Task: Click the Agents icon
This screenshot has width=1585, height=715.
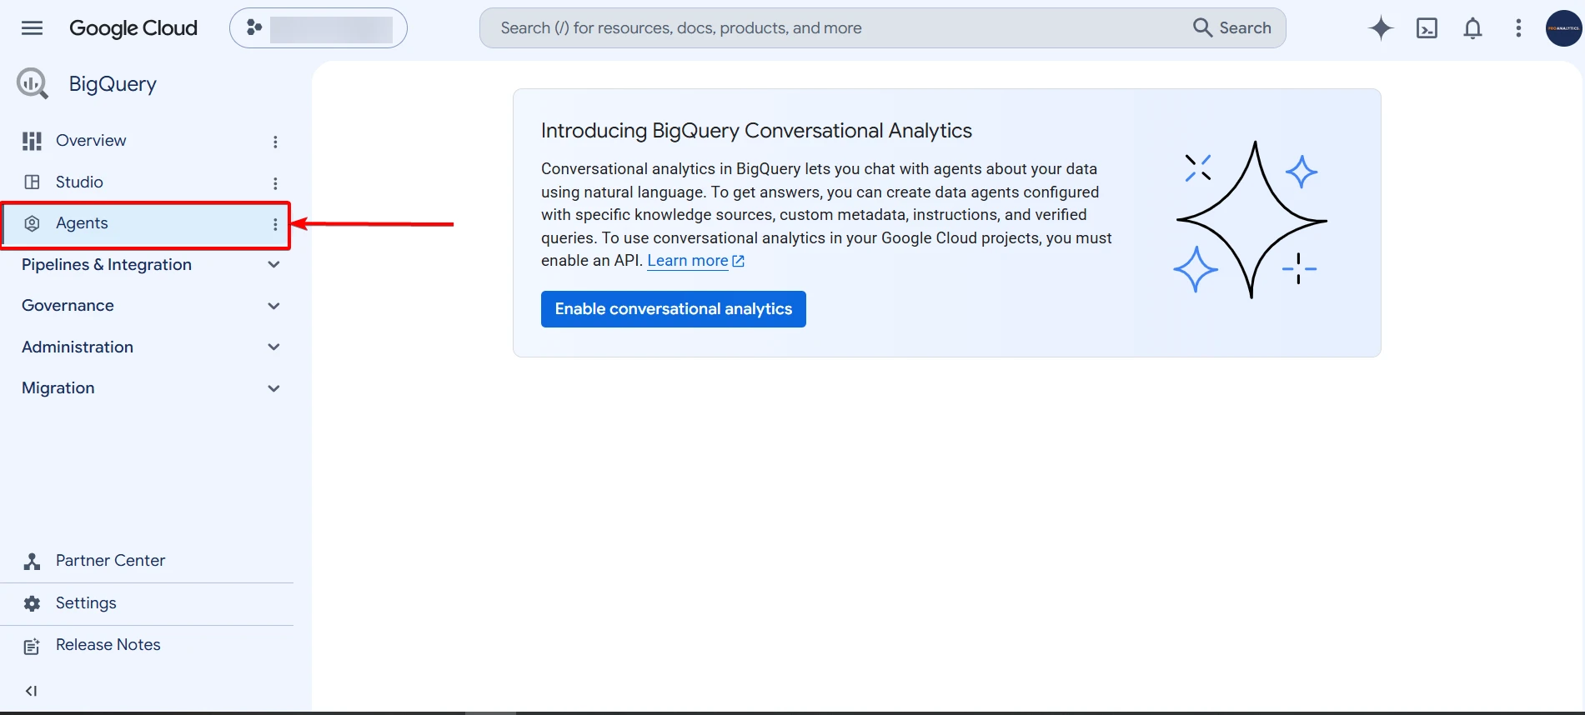Action: tap(32, 223)
